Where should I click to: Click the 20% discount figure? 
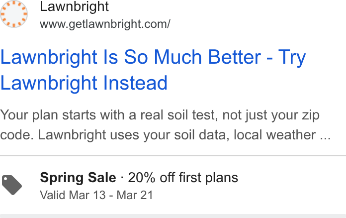click(142, 178)
